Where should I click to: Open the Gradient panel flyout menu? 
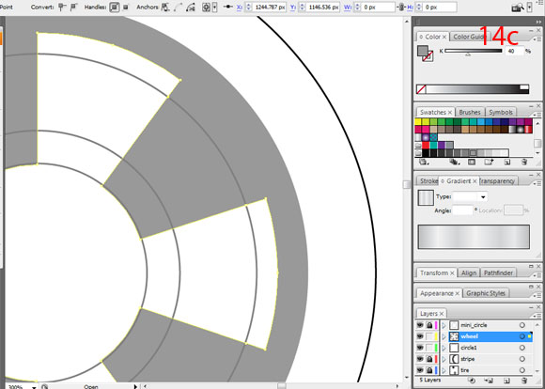coord(537,183)
